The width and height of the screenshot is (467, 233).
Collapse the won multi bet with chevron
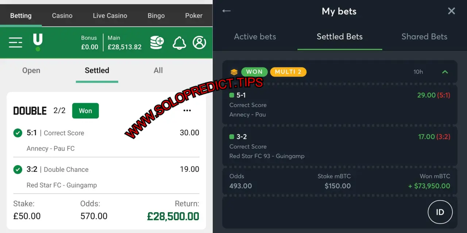coord(445,72)
